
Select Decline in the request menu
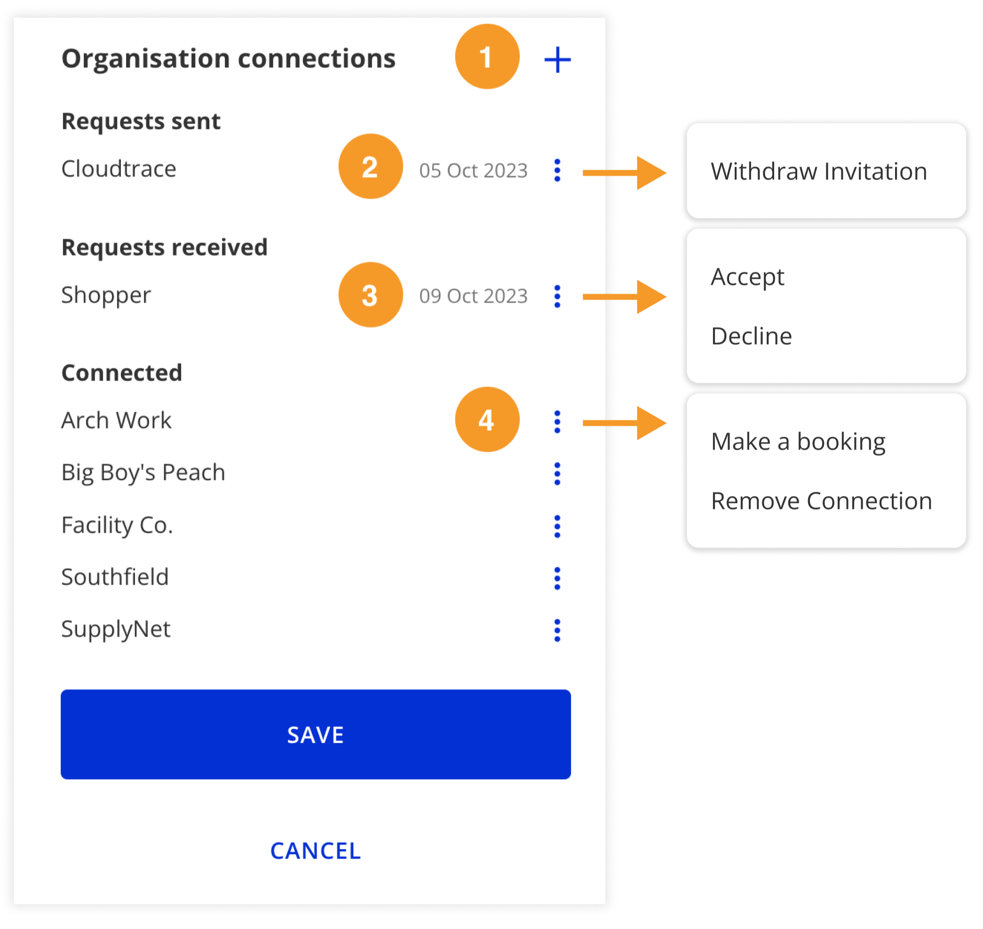[x=751, y=336]
